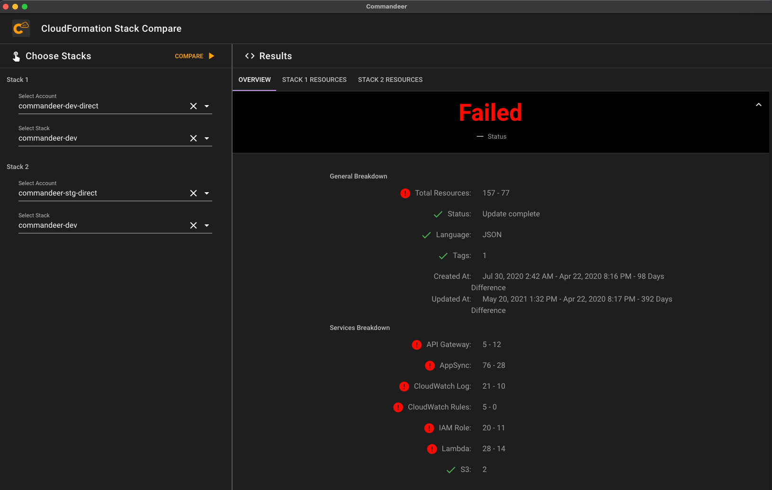The height and width of the screenshot is (490, 772).
Task: Click red alert icon for Total Resources
Action: (x=405, y=193)
